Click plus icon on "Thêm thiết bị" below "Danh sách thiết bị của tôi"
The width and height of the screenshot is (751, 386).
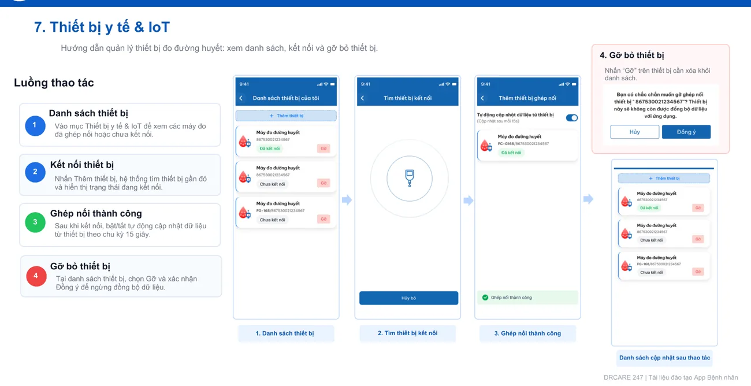[x=272, y=116]
